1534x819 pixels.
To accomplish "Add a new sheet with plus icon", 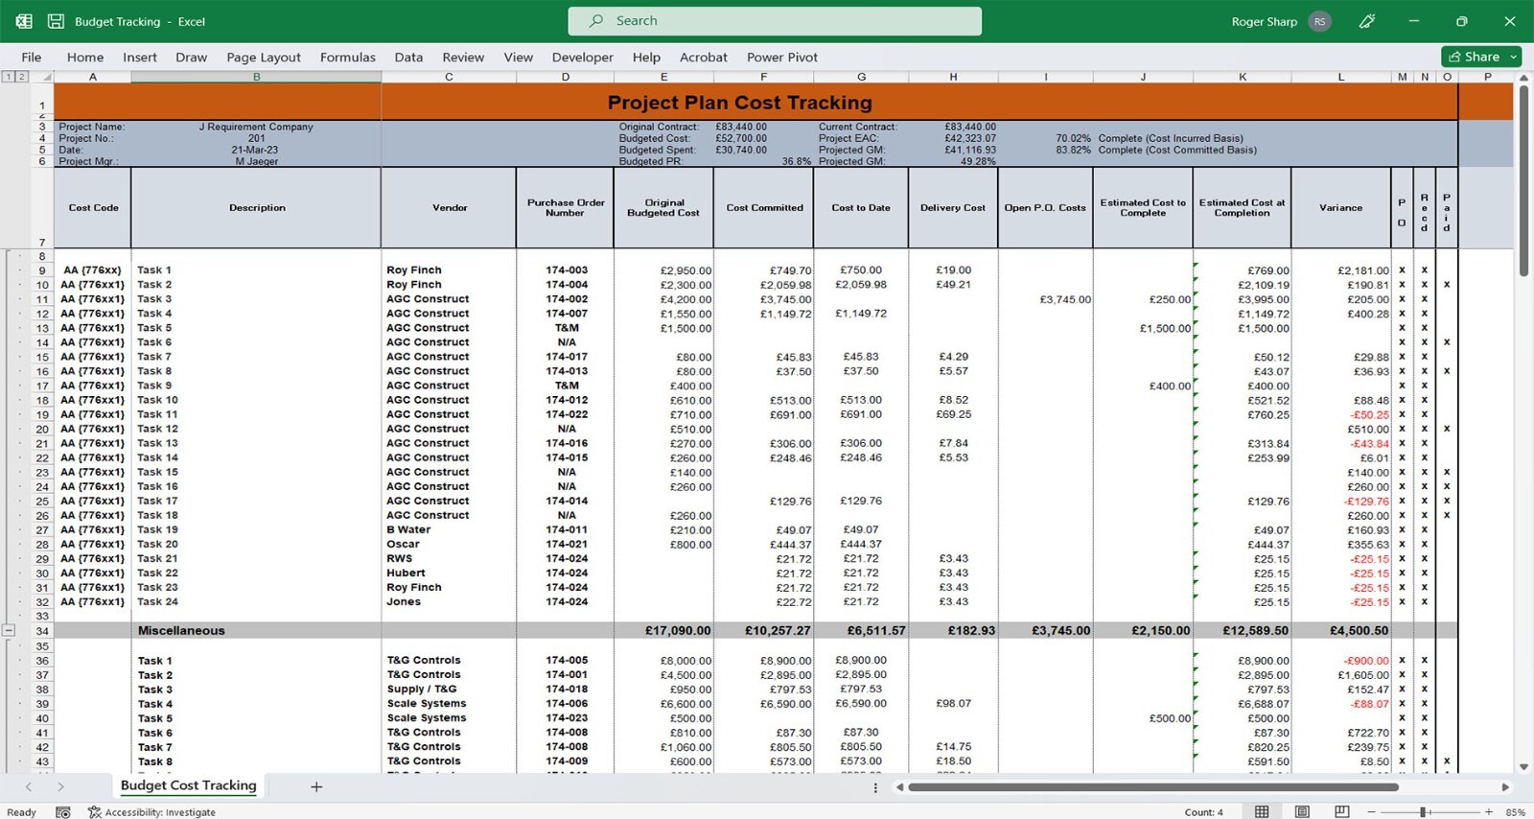I will pyautogui.click(x=316, y=786).
